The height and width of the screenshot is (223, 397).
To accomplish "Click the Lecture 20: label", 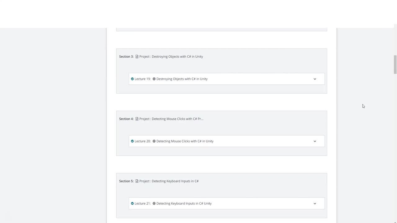I will click(143, 141).
